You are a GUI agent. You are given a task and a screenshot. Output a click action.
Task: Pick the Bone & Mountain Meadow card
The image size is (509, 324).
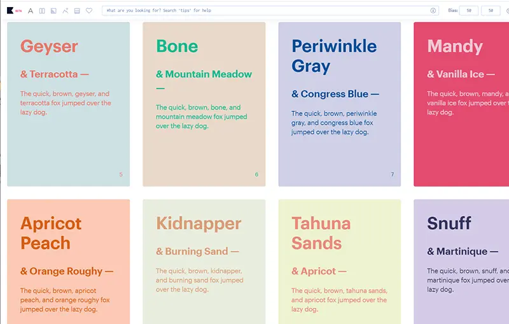click(x=204, y=104)
